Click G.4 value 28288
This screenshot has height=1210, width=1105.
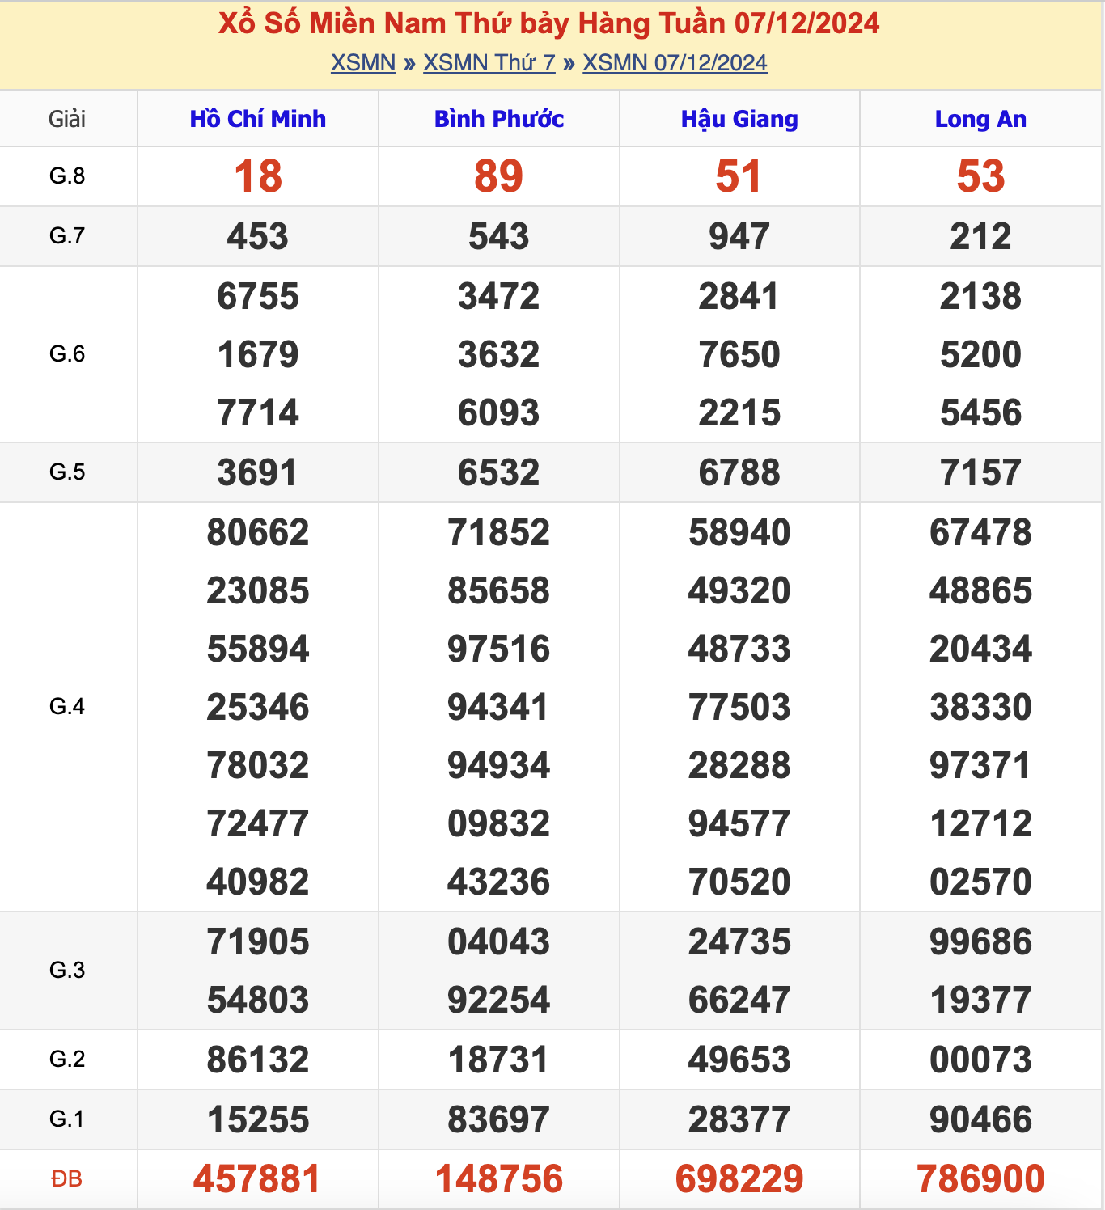pyautogui.click(x=739, y=765)
